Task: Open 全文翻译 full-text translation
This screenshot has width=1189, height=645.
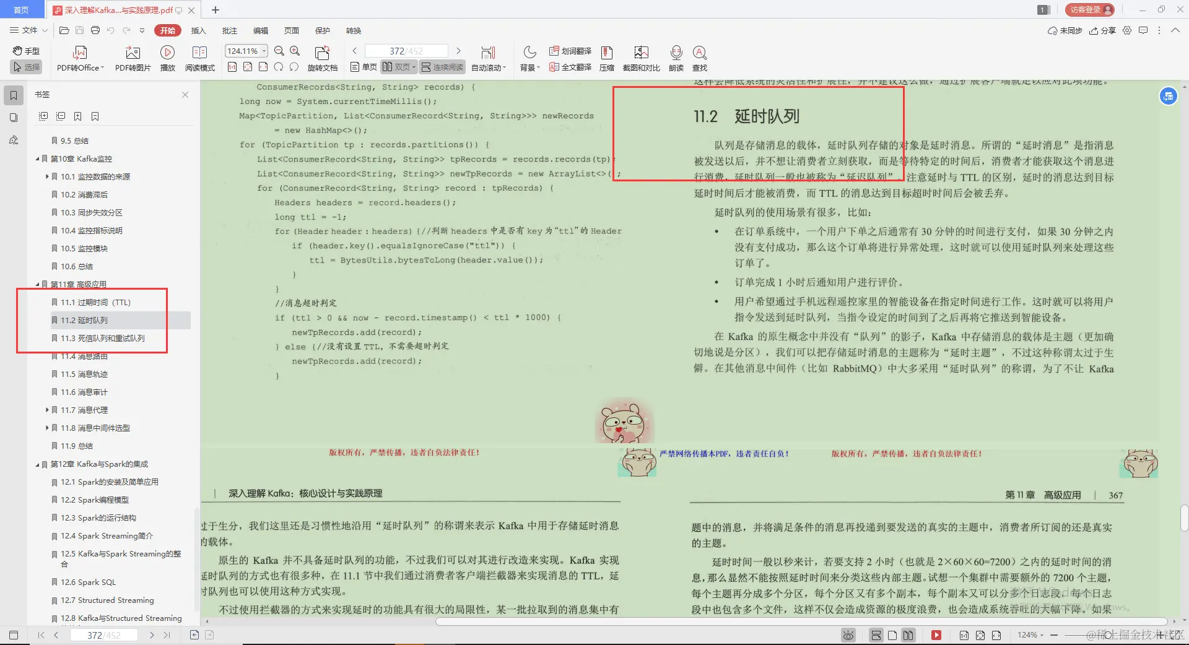Action: tap(568, 67)
